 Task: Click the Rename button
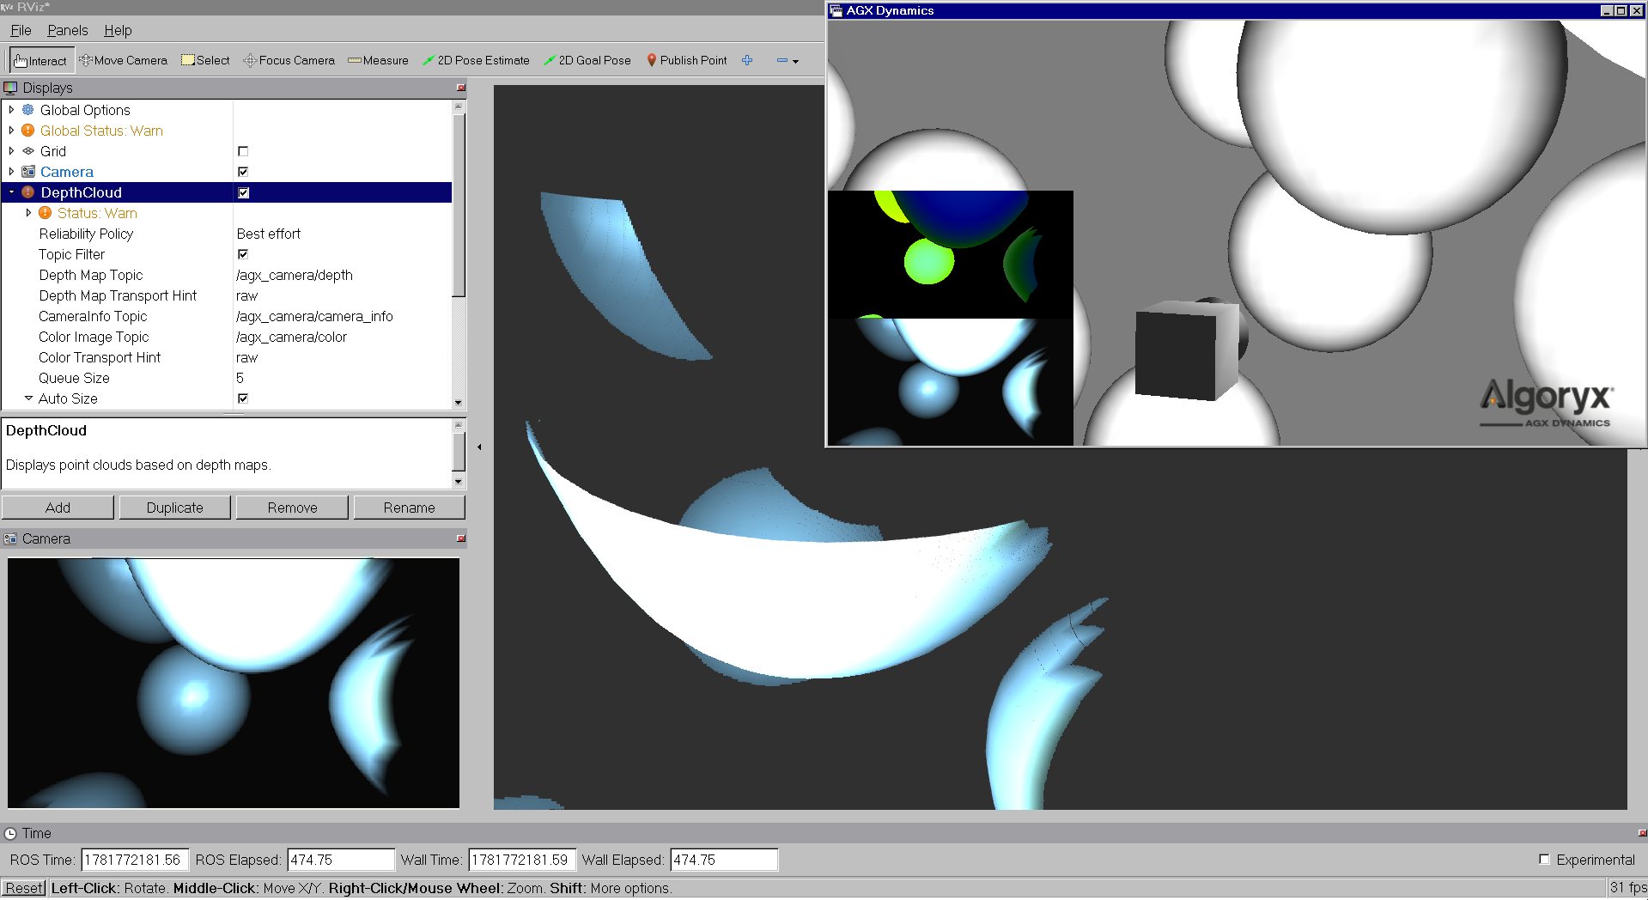pos(409,508)
